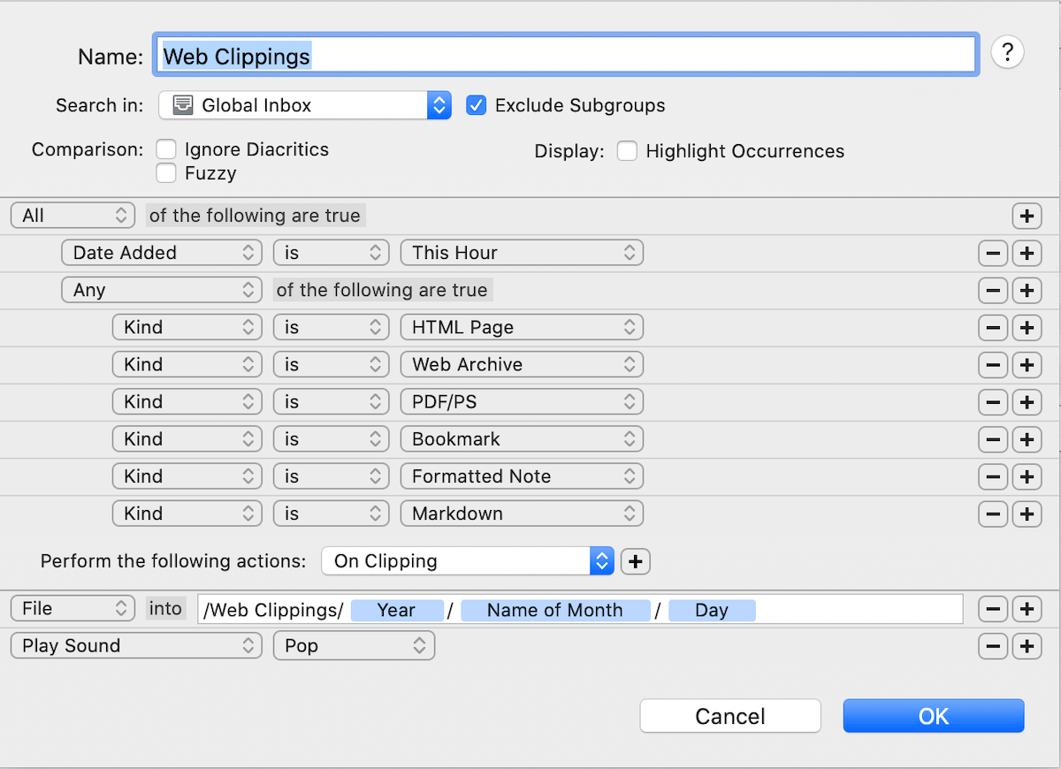Click the Name field containing Web Clippings
The width and height of the screenshot is (1061, 769).
pyautogui.click(x=566, y=56)
